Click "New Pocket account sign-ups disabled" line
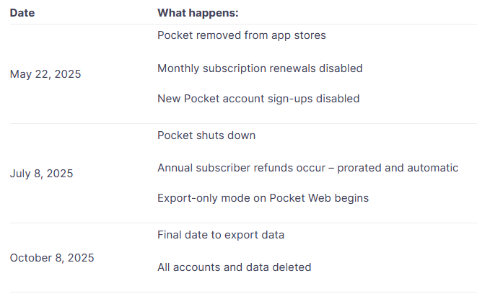The image size is (477, 299). 258,99
